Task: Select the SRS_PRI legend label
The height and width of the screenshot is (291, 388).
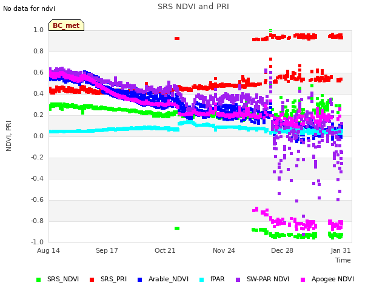Action: [113, 279]
